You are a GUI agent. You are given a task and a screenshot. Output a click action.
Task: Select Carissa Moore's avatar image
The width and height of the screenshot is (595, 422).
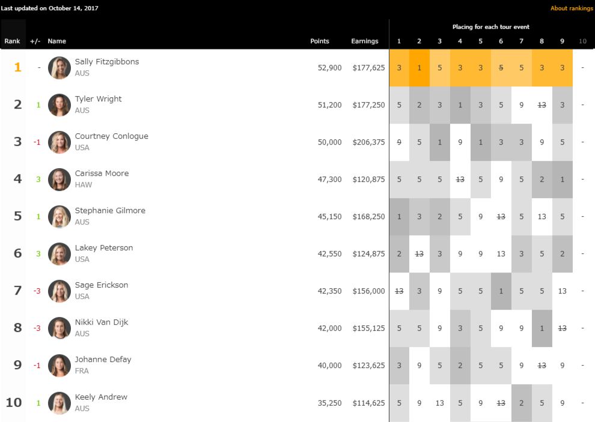click(59, 179)
